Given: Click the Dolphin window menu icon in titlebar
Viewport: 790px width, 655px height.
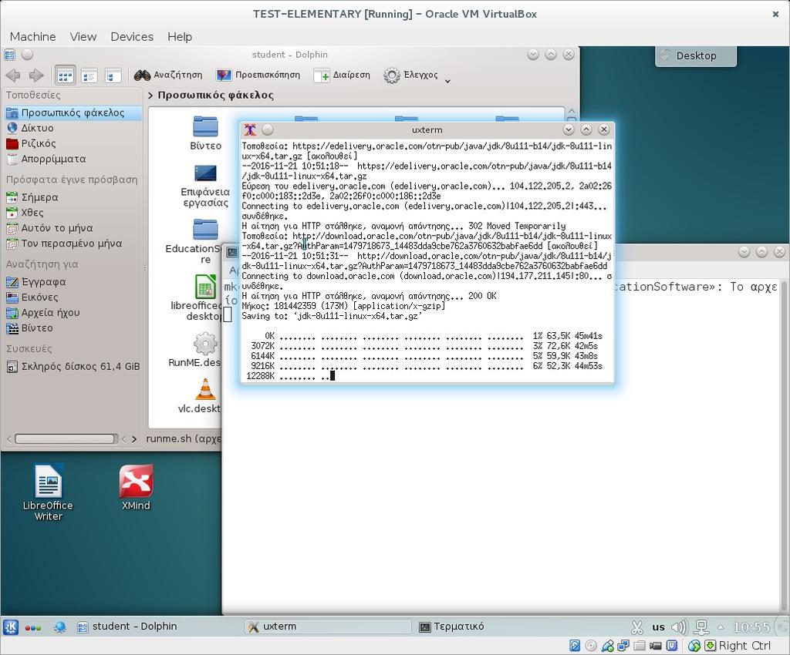Looking at the screenshot, I should pos(9,55).
